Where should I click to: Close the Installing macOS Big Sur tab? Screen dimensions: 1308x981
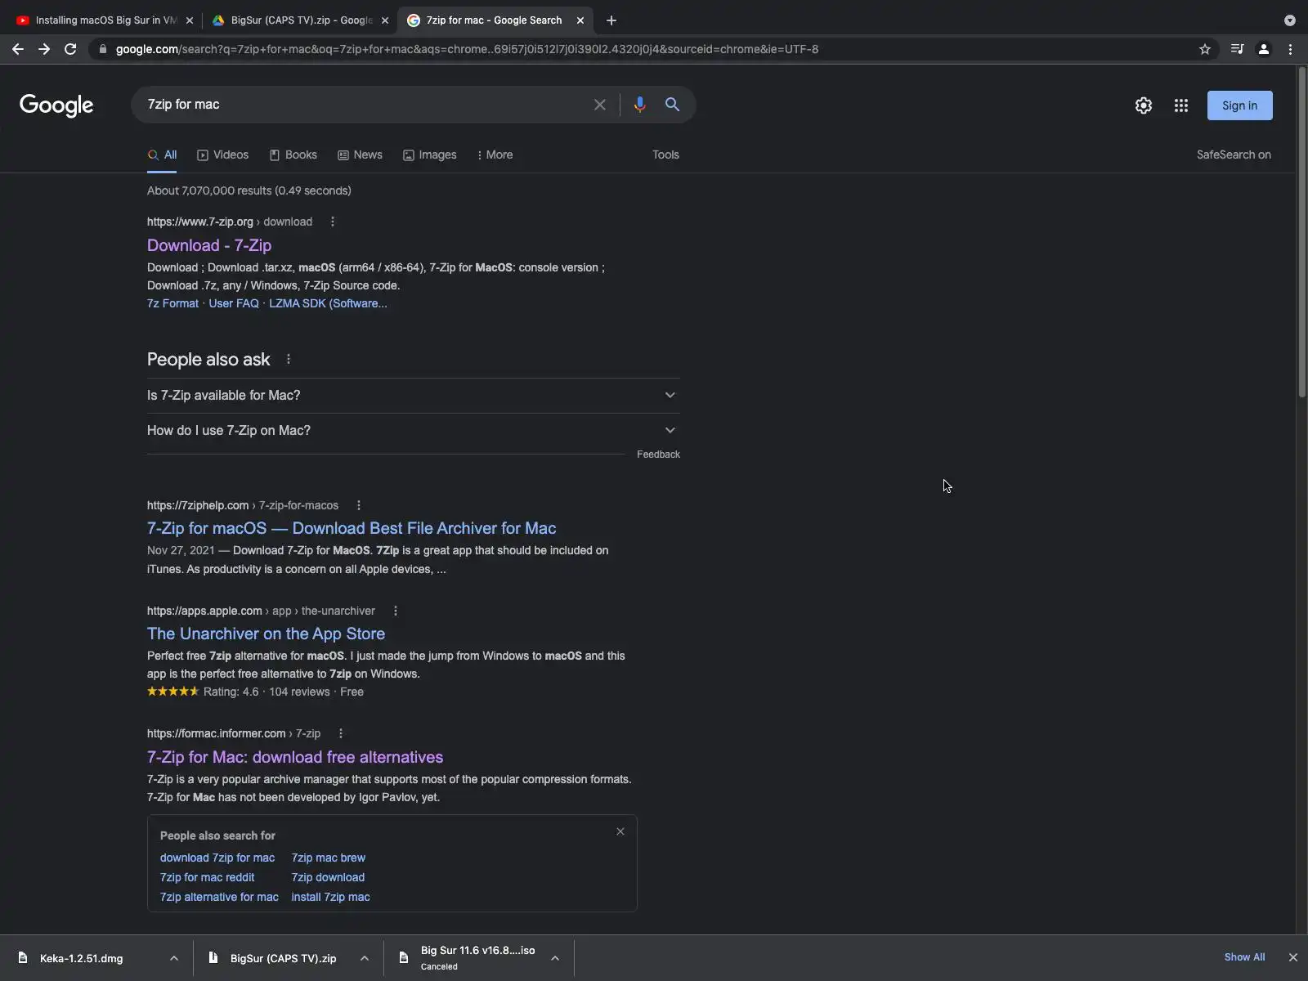click(x=190, y=20)
